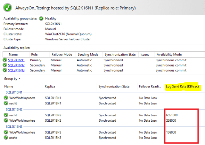
Task: Open the SQL2K16N1 replica link
Action: tap(16, 60)
